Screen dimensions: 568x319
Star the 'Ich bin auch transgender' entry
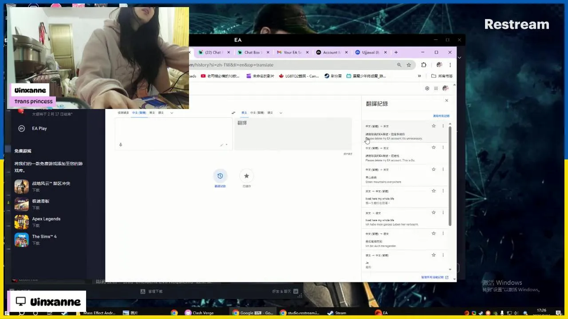[434, 233]
